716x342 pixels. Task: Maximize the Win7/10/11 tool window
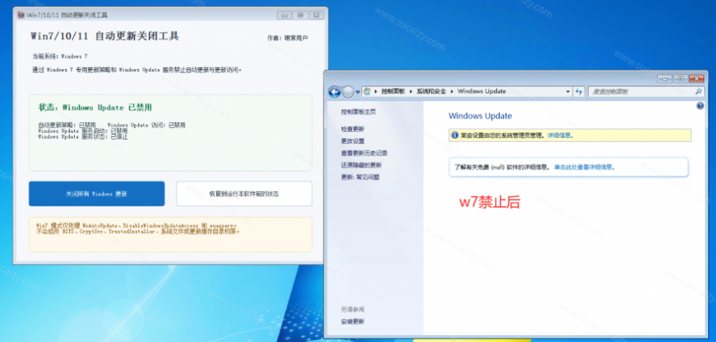[x=300, y=15]
